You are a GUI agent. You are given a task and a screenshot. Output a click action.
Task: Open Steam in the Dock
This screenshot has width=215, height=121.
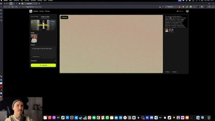(x=81, y=118)
